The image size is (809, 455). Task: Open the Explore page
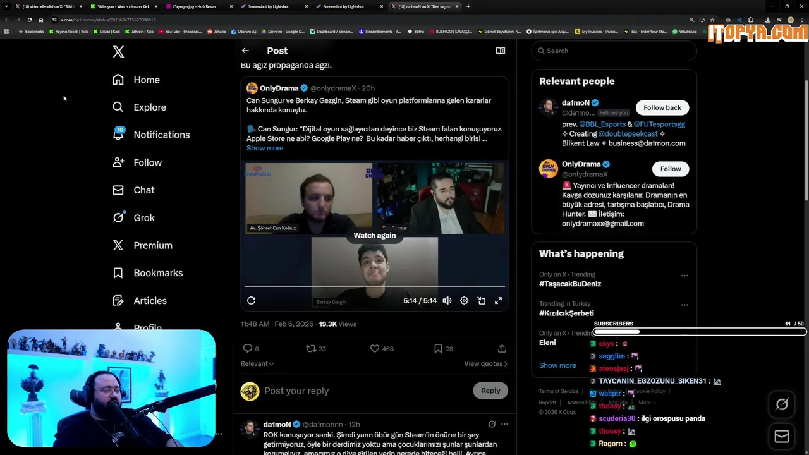tap(139, 107)
